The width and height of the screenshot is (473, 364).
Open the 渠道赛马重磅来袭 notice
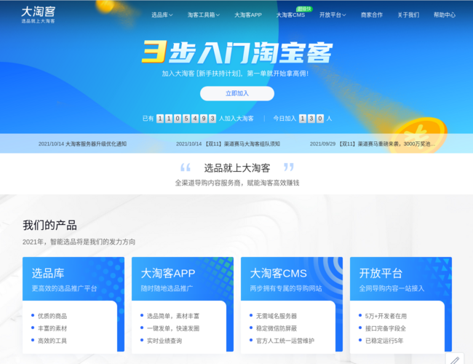373,143
